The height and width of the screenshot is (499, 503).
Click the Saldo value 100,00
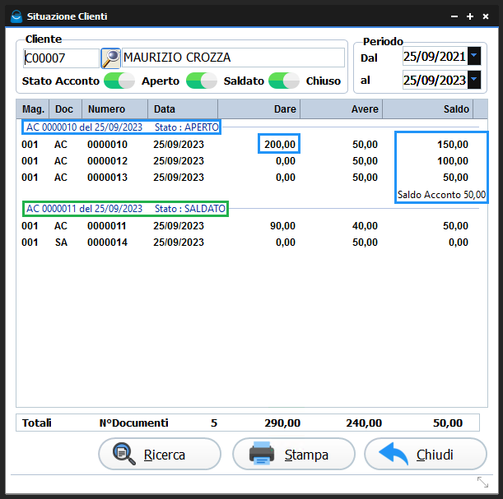coord(453,161)
